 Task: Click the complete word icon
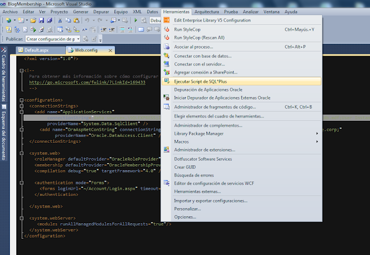pos(84,29)
